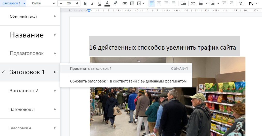Select Применить заголовок 1 menu entry

(x=91, y=69)
